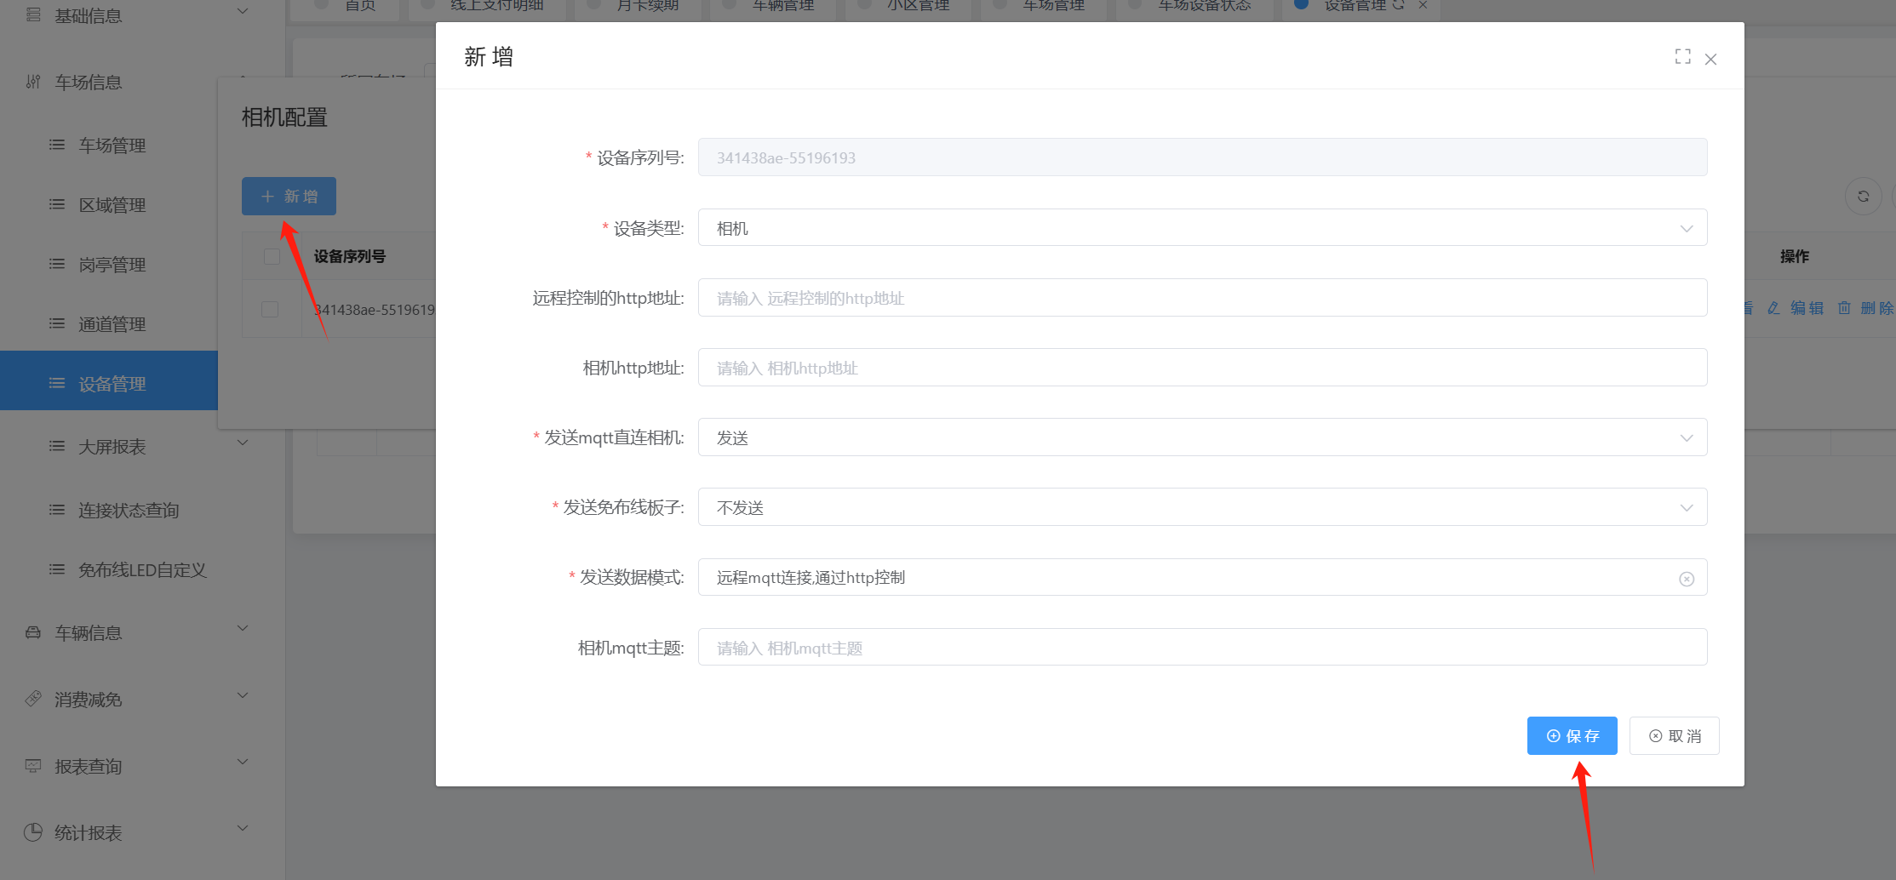Image resolution: width=1896 pixels, height=880 pixels.
Task: Clear the 发送数据模式 field with its clear icon
Action: 1686,579
